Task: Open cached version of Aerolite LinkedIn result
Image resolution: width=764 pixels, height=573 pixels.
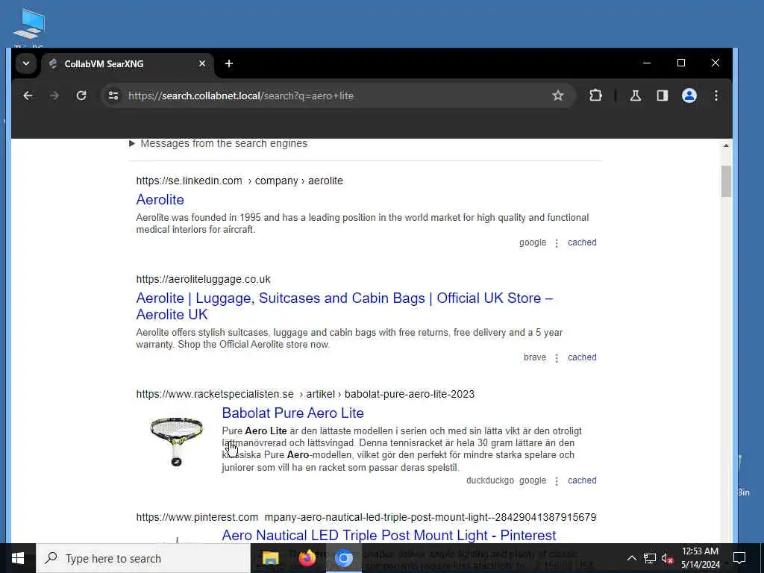Action: (582, 242)
